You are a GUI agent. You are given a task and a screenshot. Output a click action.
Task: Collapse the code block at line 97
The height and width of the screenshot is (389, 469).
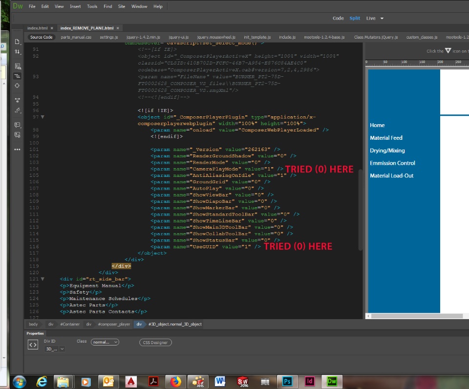coord(43,117)
